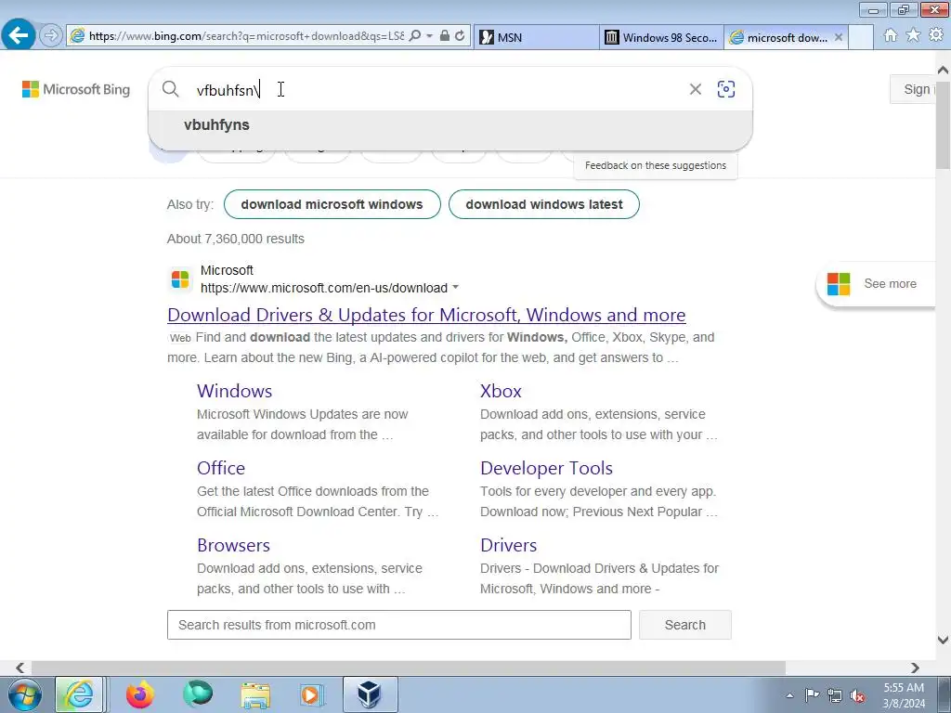951x713 pixels.
Task: Click Internet Explorer in the taskbar
Action: [80, 694]
